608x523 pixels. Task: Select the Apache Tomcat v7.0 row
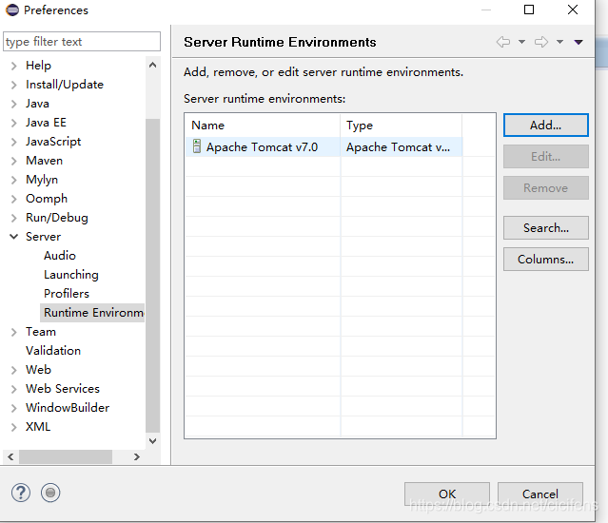(324, 146)
